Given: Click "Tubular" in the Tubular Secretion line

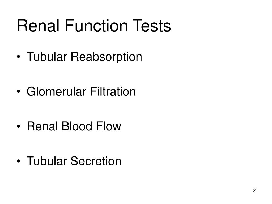Looking at the screenshot, I should (x=47, y=161).
